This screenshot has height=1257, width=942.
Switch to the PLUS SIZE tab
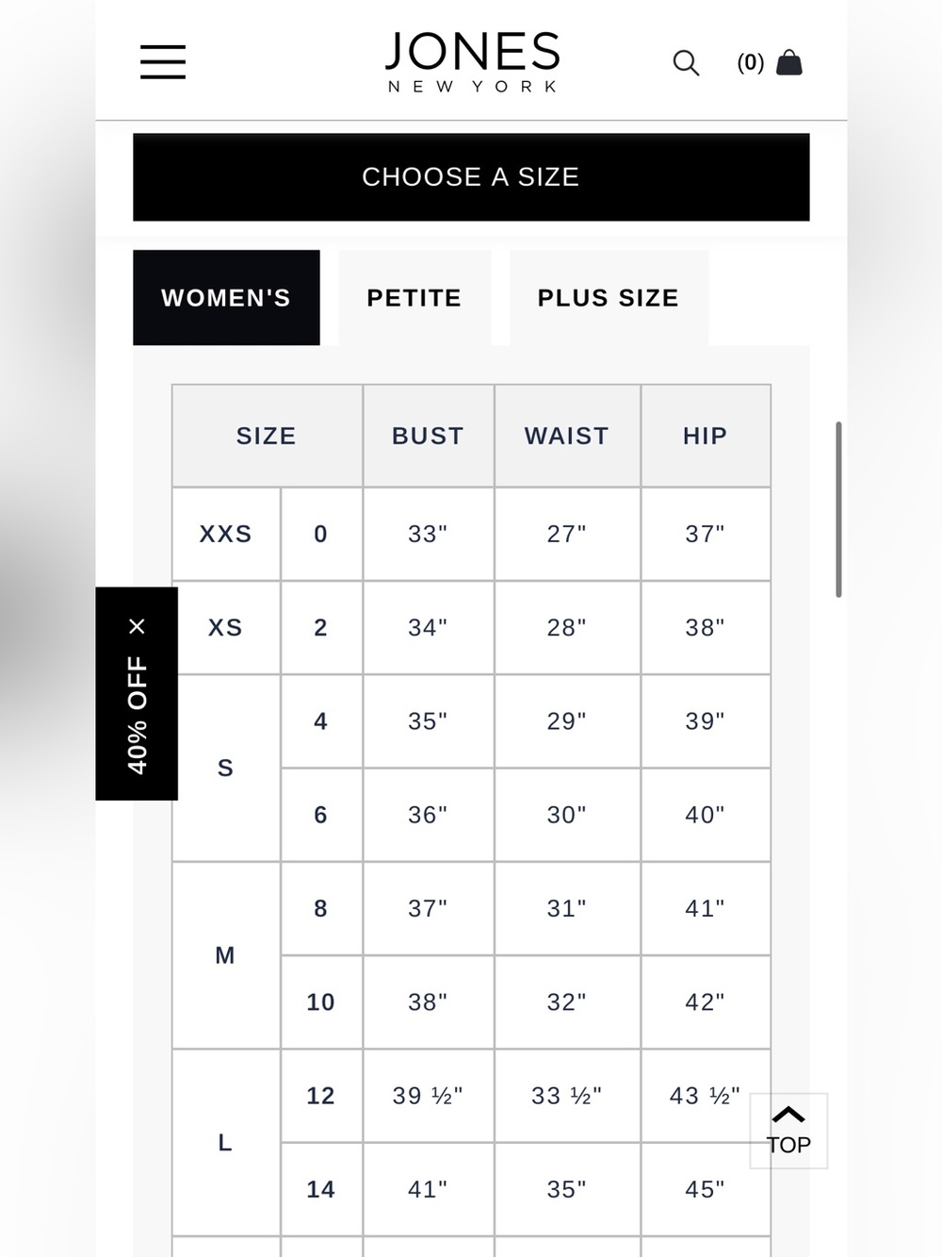click(609, 298)
